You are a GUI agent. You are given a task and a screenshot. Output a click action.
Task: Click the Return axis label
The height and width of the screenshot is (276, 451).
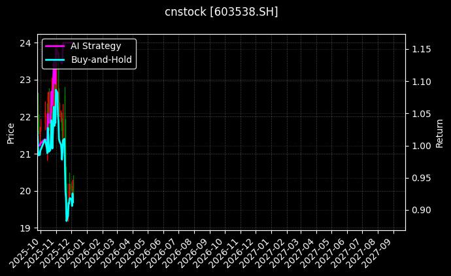point(440,131)
